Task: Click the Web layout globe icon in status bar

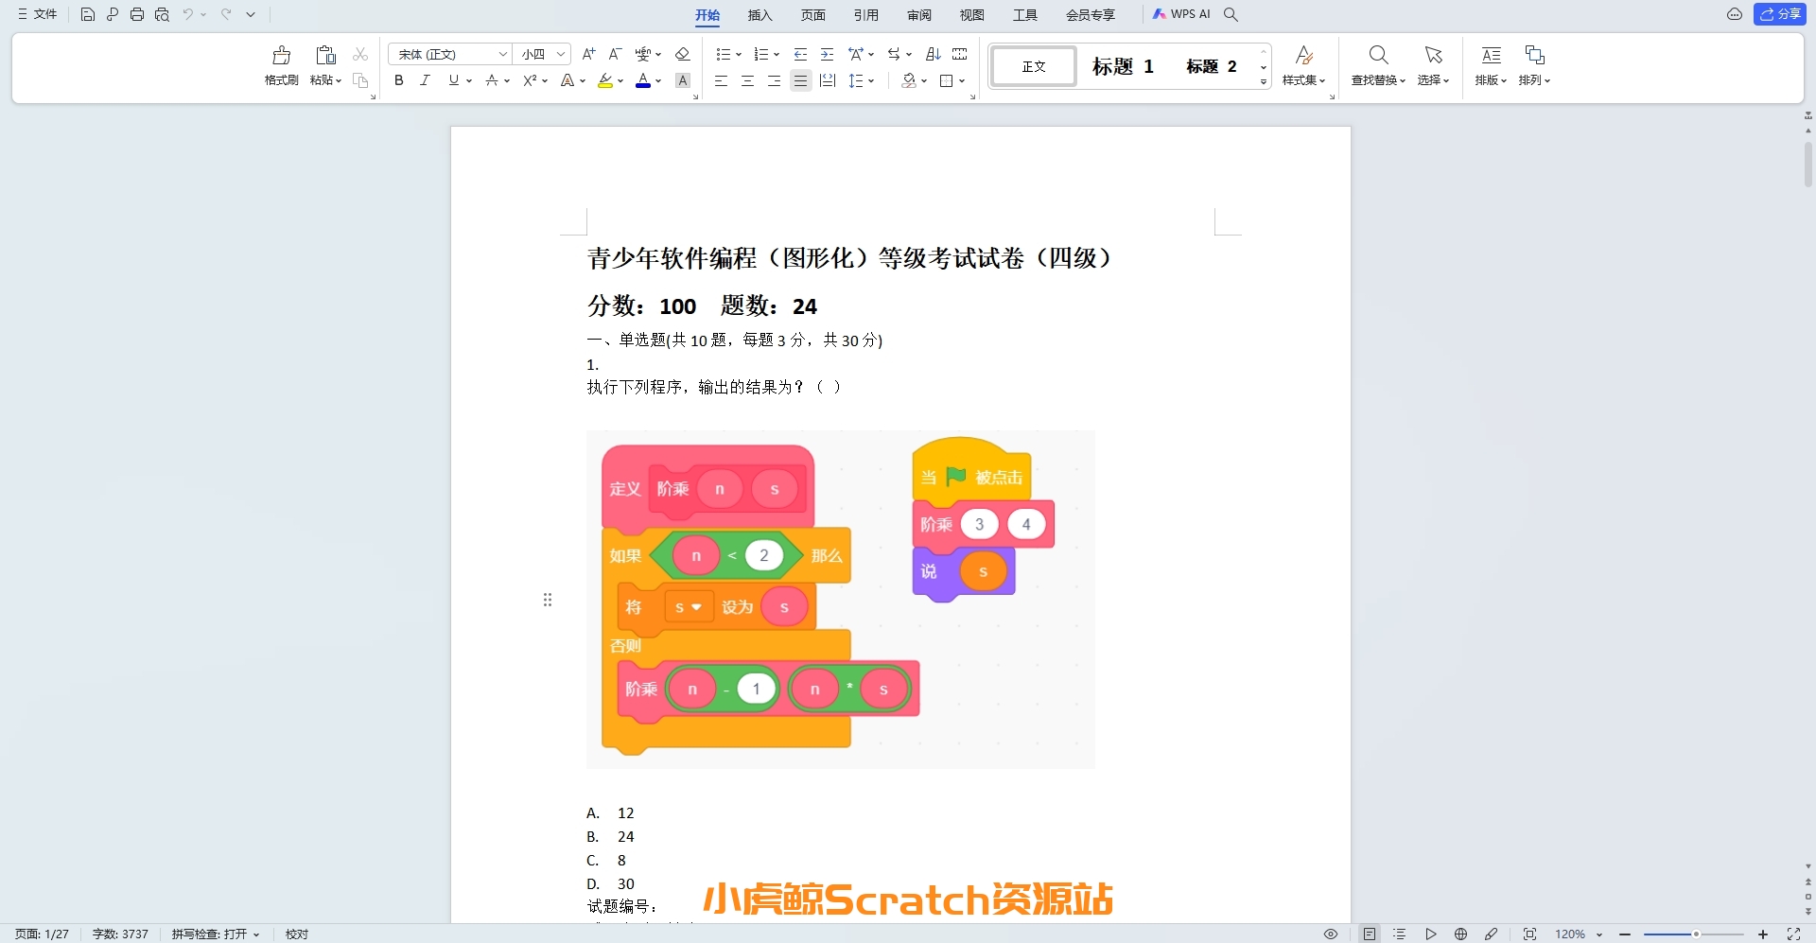Action: coord(1460,934)
